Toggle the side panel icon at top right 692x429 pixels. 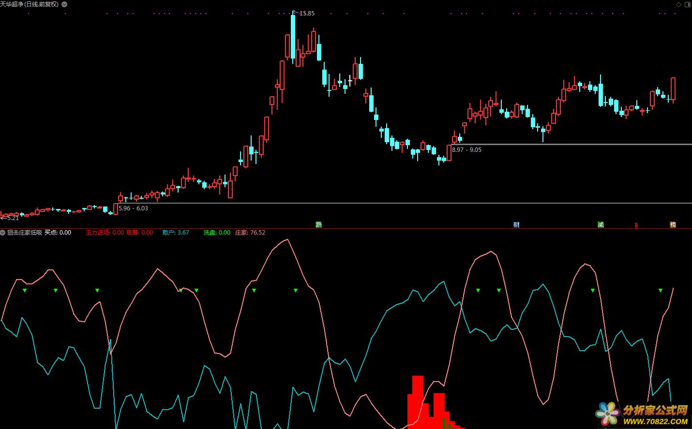pyautogui.click(x=687, y=4)
